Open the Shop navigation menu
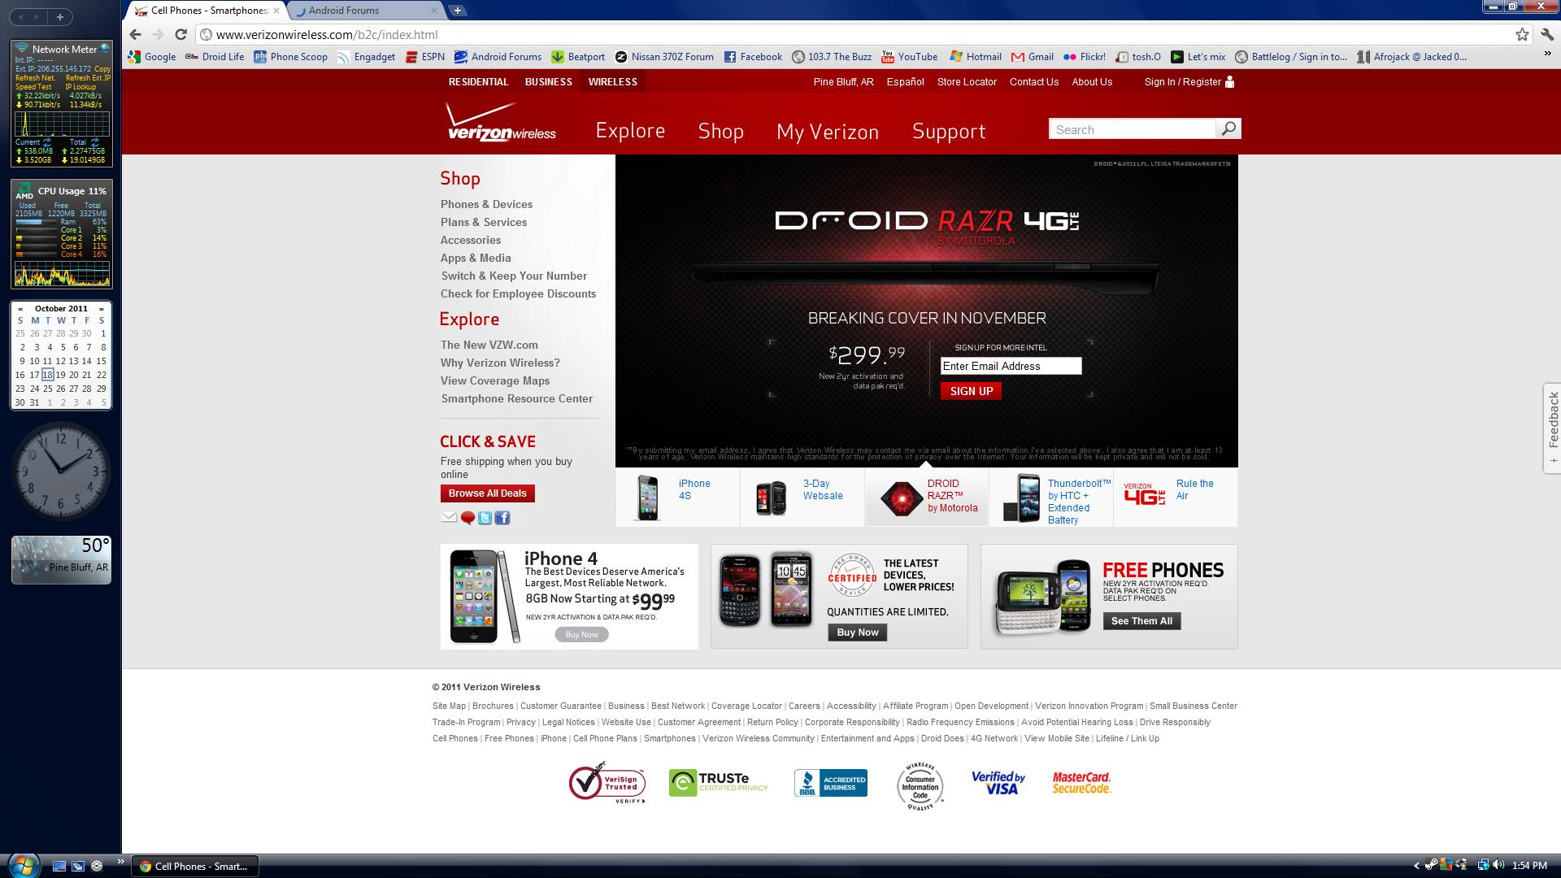 [x=720, y=131]
